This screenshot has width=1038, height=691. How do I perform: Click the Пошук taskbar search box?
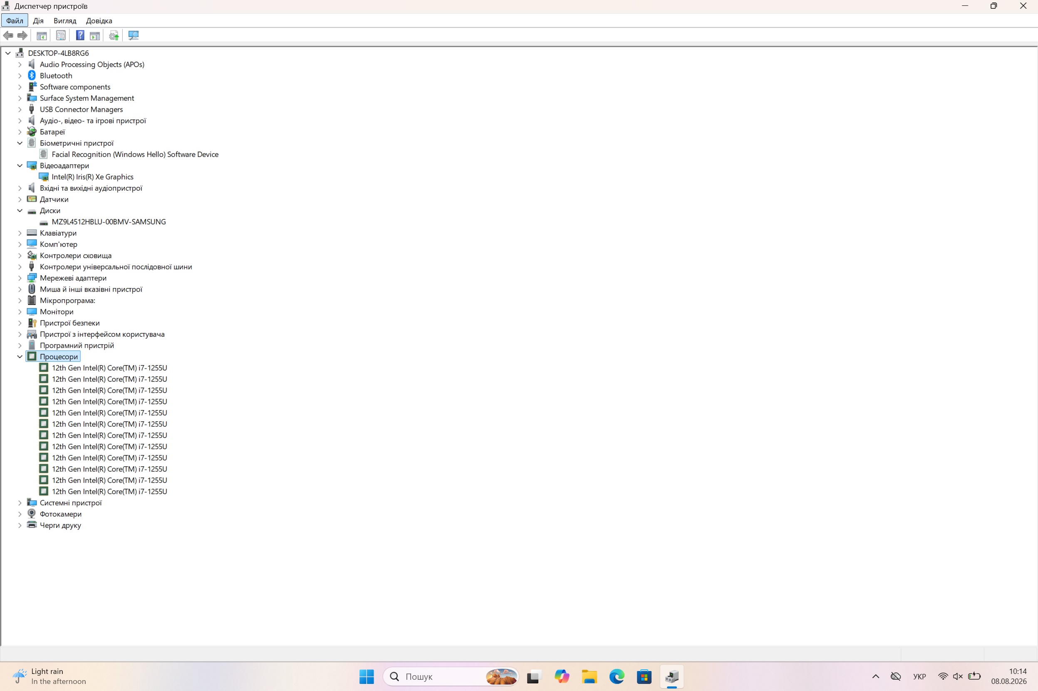coord(451,676)
